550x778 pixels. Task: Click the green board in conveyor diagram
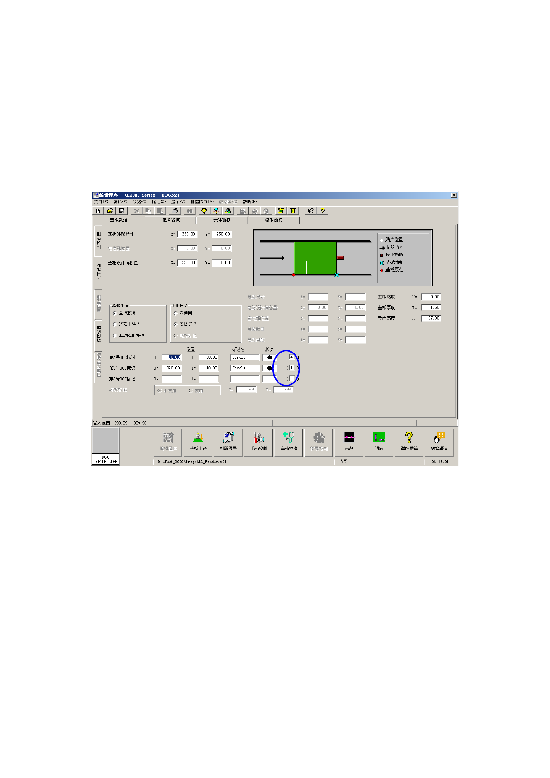pyautogui.click(x=315, y=258)
